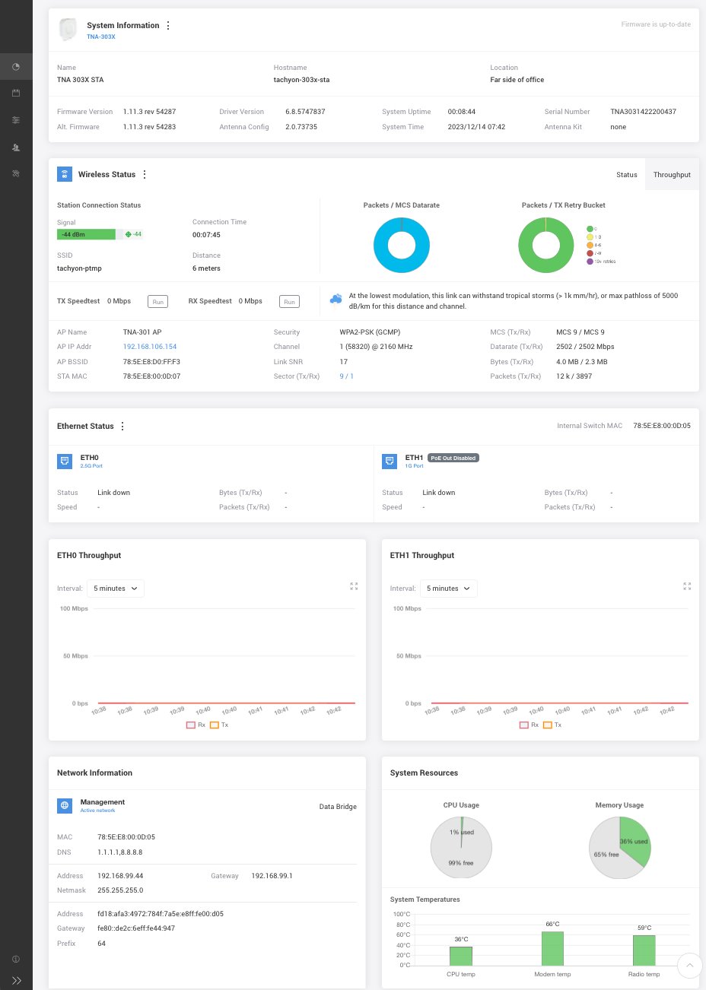Toggle the Tx series in ETH0 chart legend

coord(219,725)
